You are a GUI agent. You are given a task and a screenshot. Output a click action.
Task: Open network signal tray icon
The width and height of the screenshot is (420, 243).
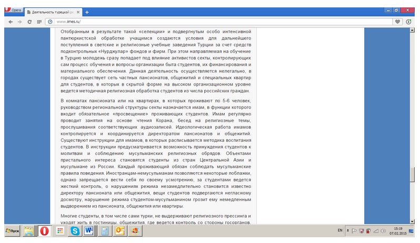click(376, 231)
